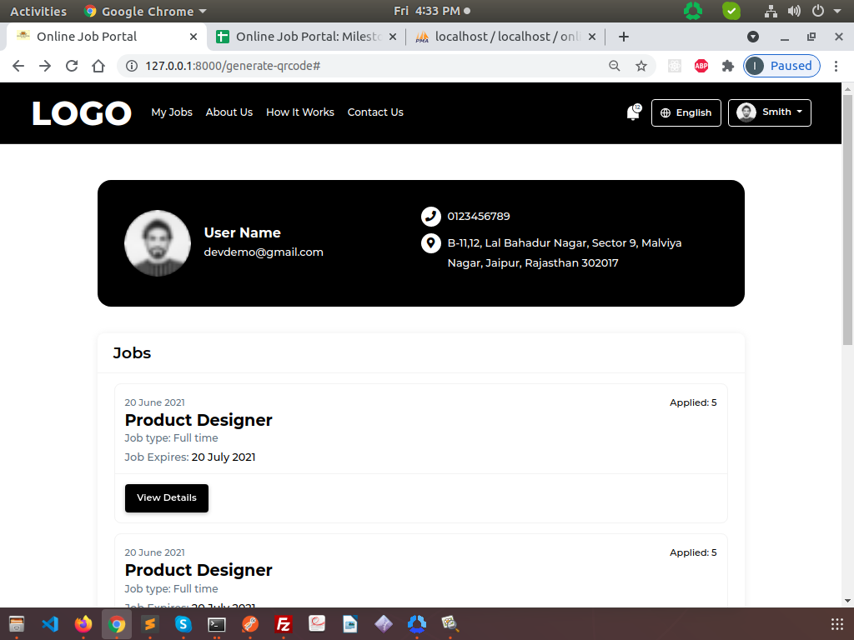Screen dimensions: 854x640
Task: Click the zoom magnifier icon in address bar
Action: [x=615, y=66]
